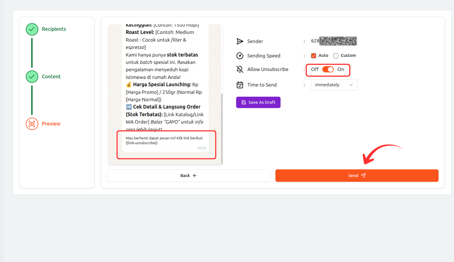Viewport: 454px width, 262px height.
Task: Uncheck the Auto sending speed checkbox
Action: [x=313, y=55]
